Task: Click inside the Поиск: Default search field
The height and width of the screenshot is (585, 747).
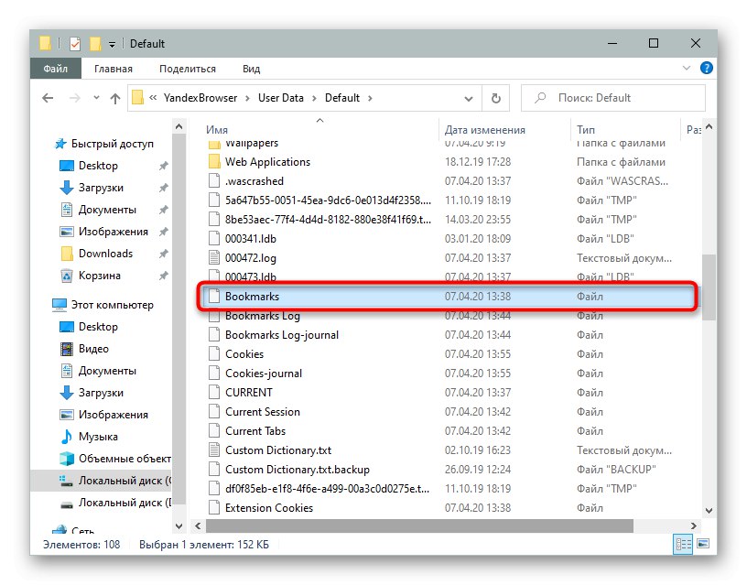Action: (613, 97)
